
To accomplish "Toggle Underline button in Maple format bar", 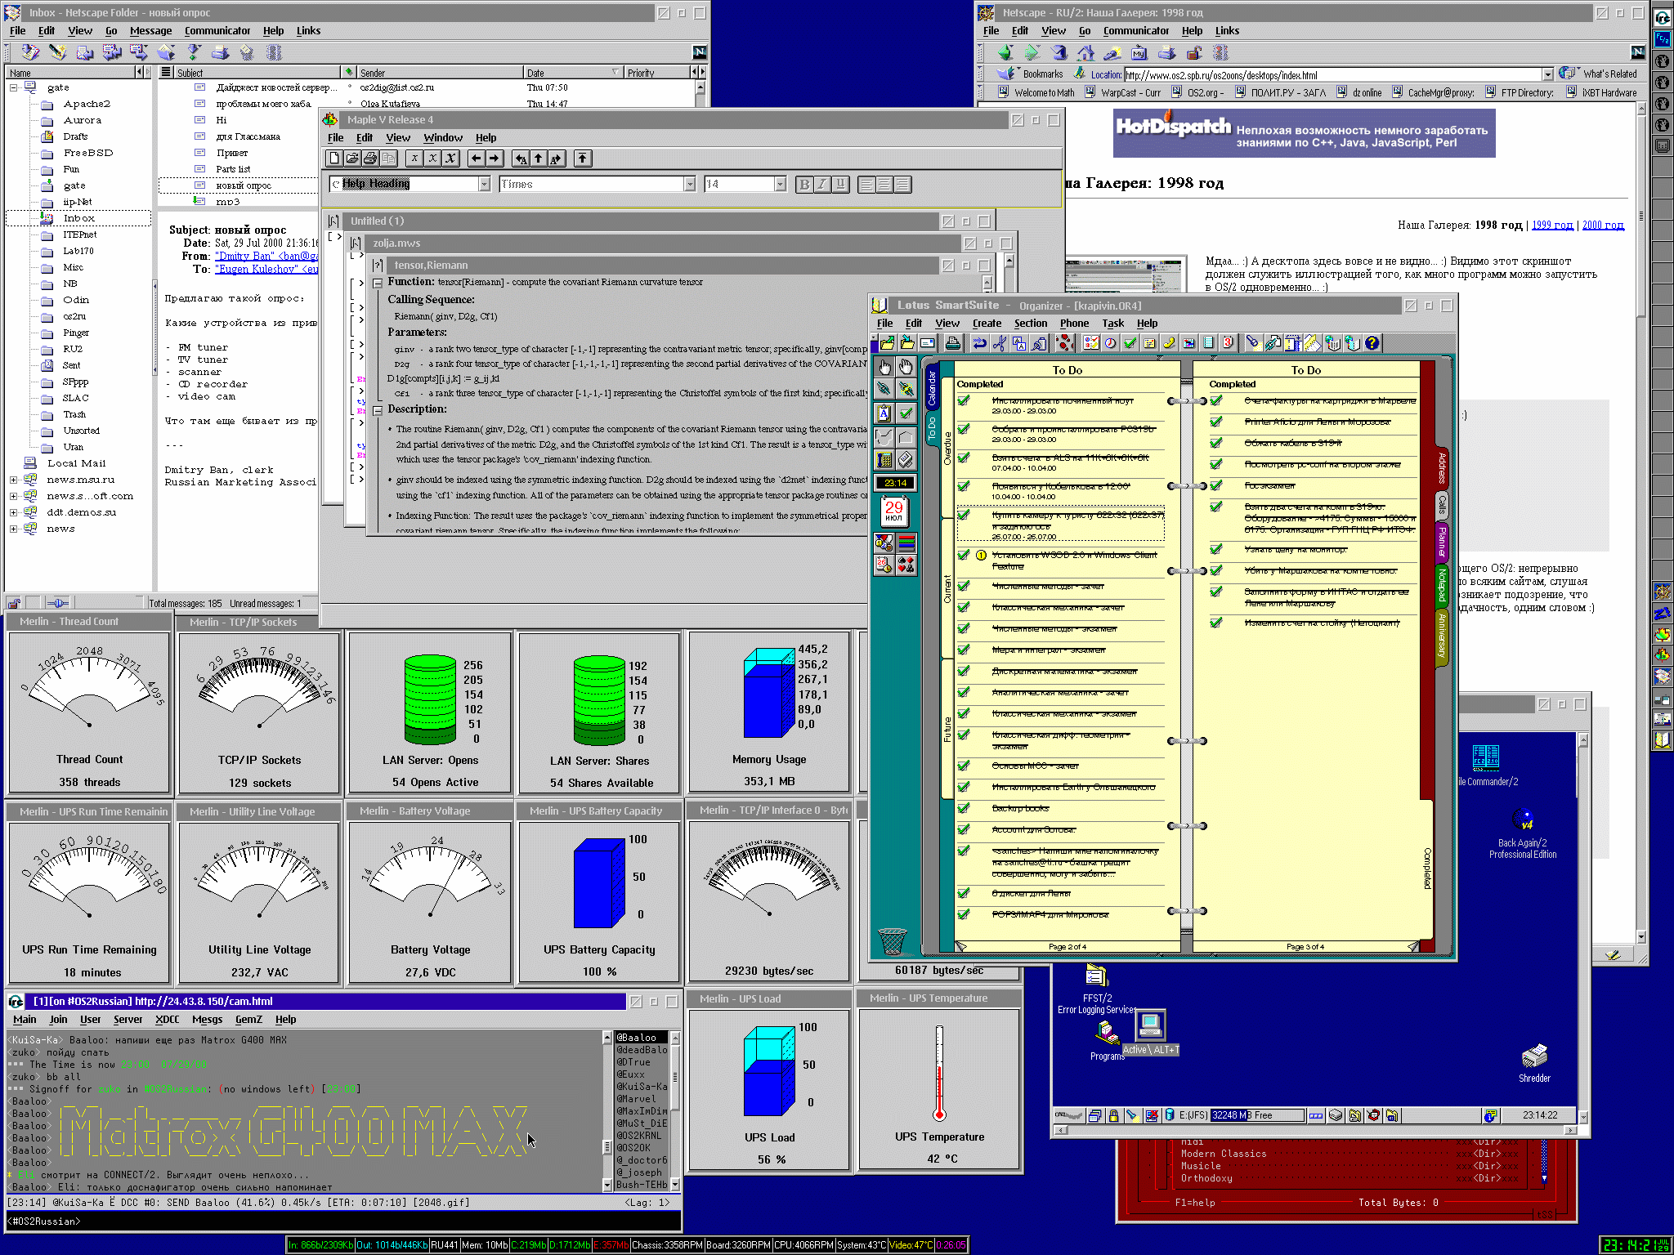I will point(840,185).
